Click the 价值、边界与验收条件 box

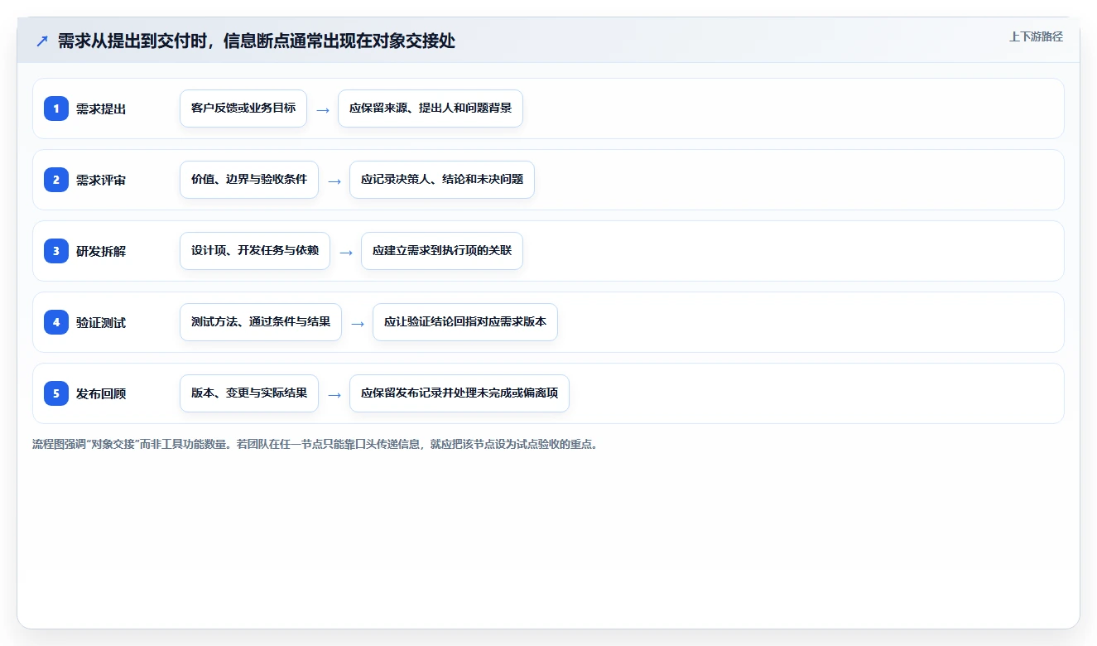pos(249,180)
